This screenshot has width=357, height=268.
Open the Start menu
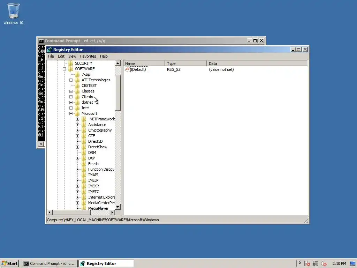tap(10, 263)
